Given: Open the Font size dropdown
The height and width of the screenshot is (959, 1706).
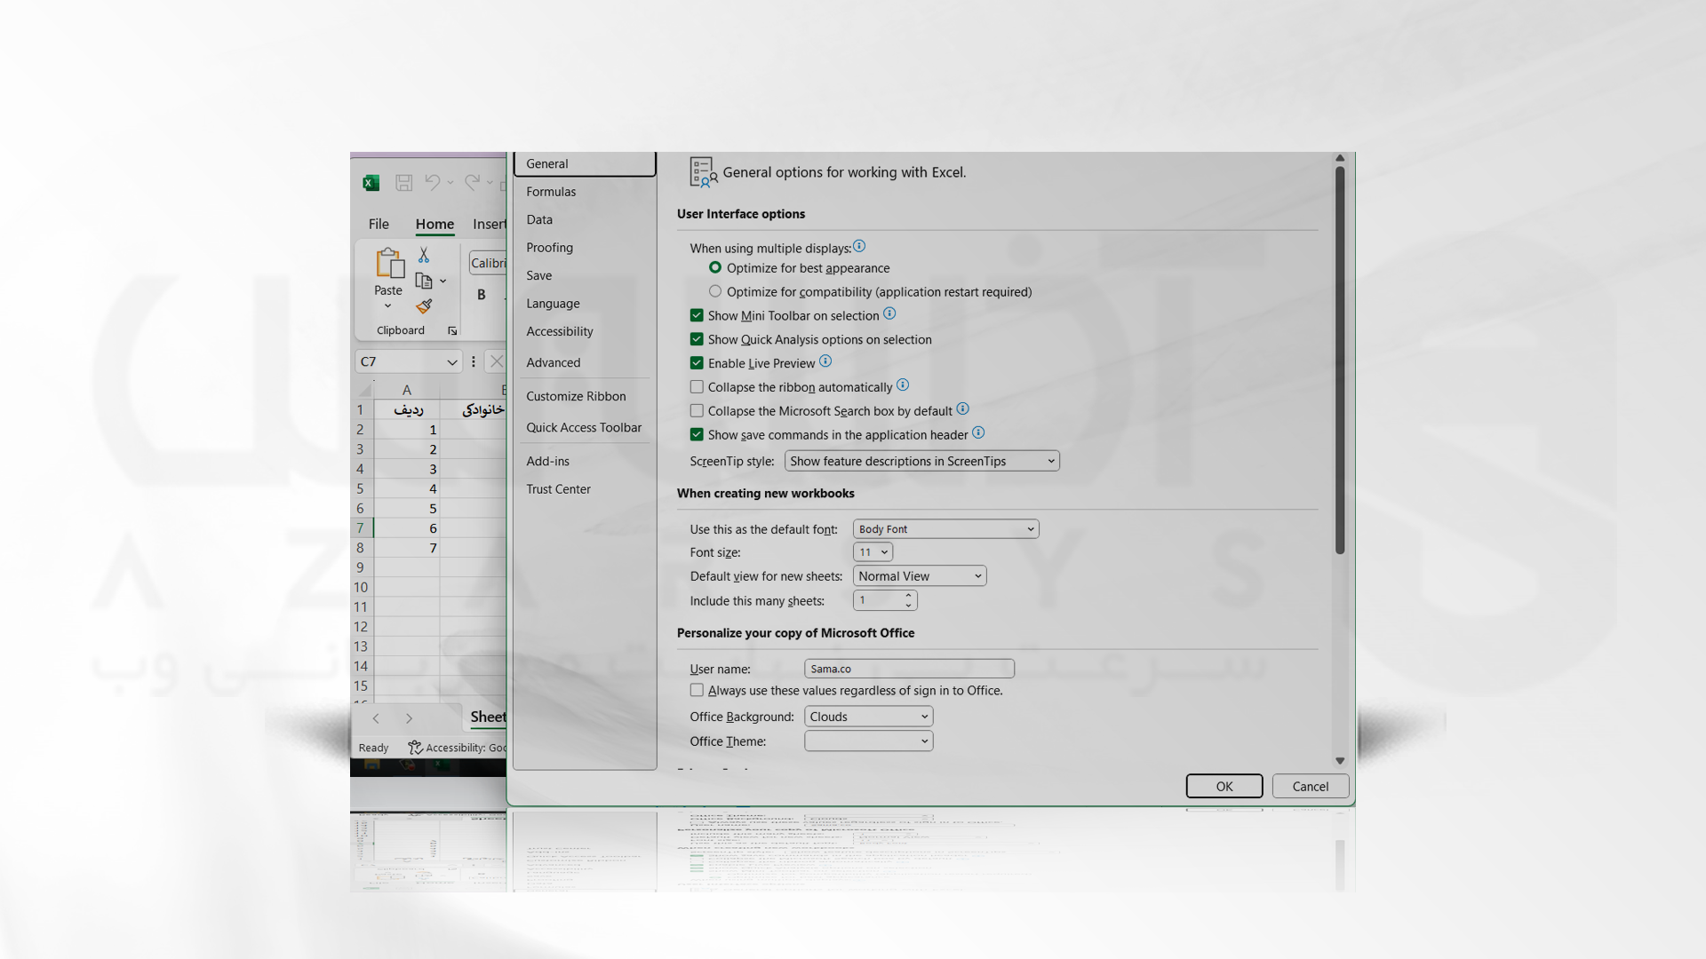Looking at the screenshot, I should point(873,552).
